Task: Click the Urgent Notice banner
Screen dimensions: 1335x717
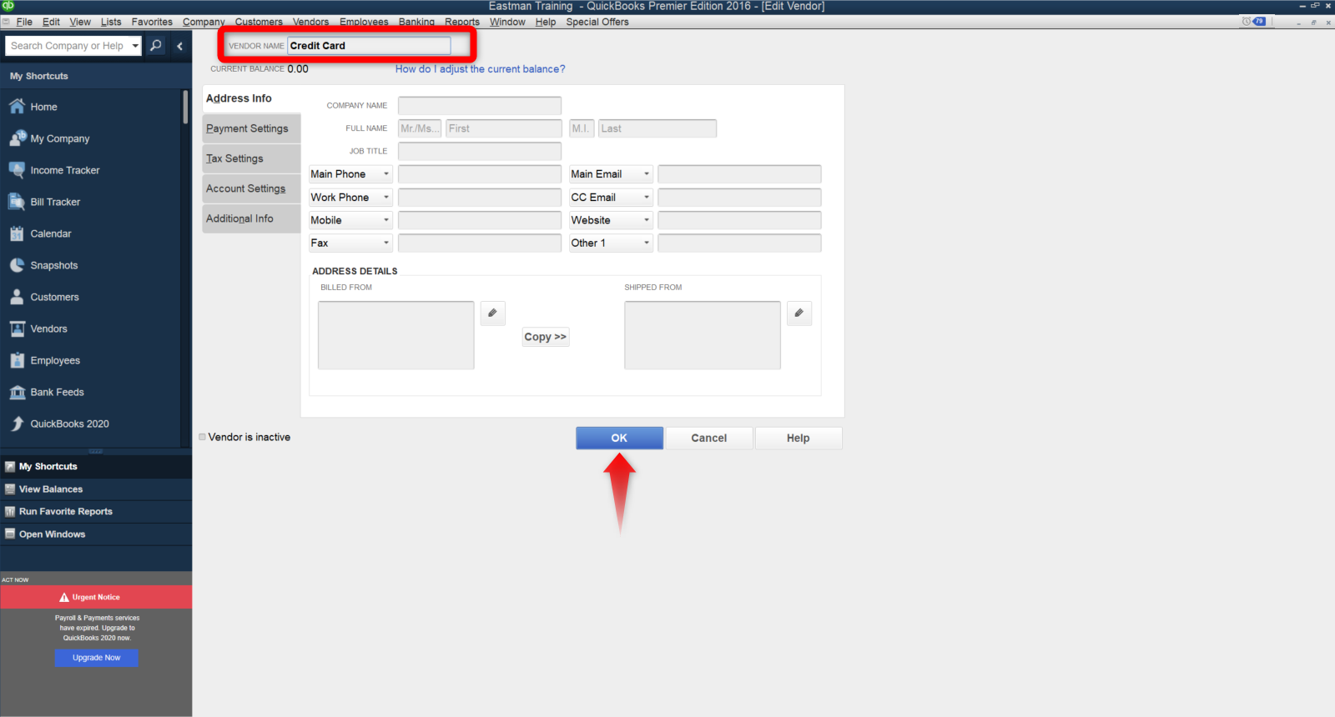Action: point(96,597)
